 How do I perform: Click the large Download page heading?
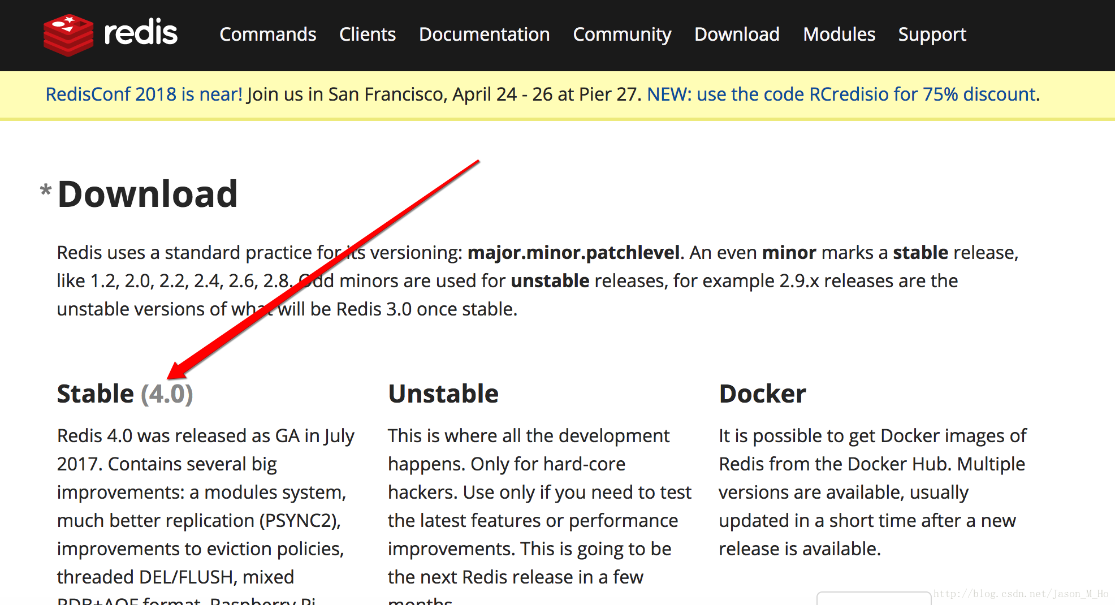coord(148,194)
